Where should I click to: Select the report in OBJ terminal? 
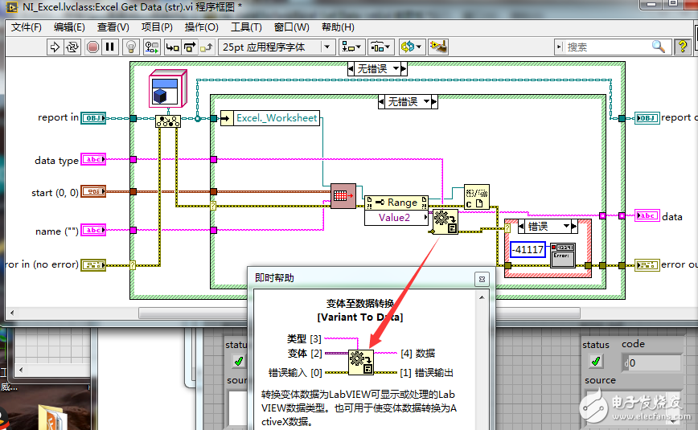[x=93, y=118]
